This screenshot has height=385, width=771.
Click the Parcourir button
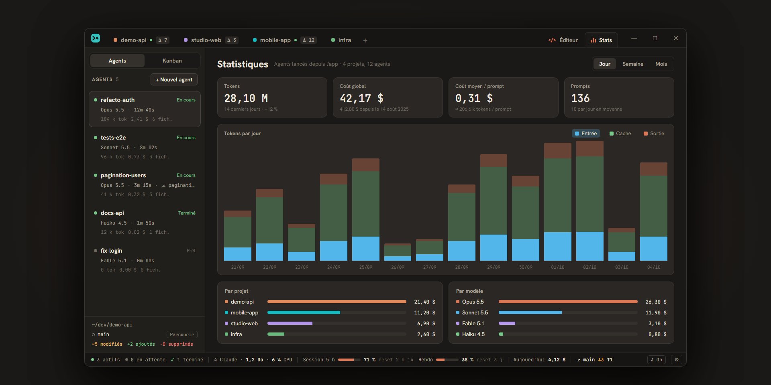(182, 334)
